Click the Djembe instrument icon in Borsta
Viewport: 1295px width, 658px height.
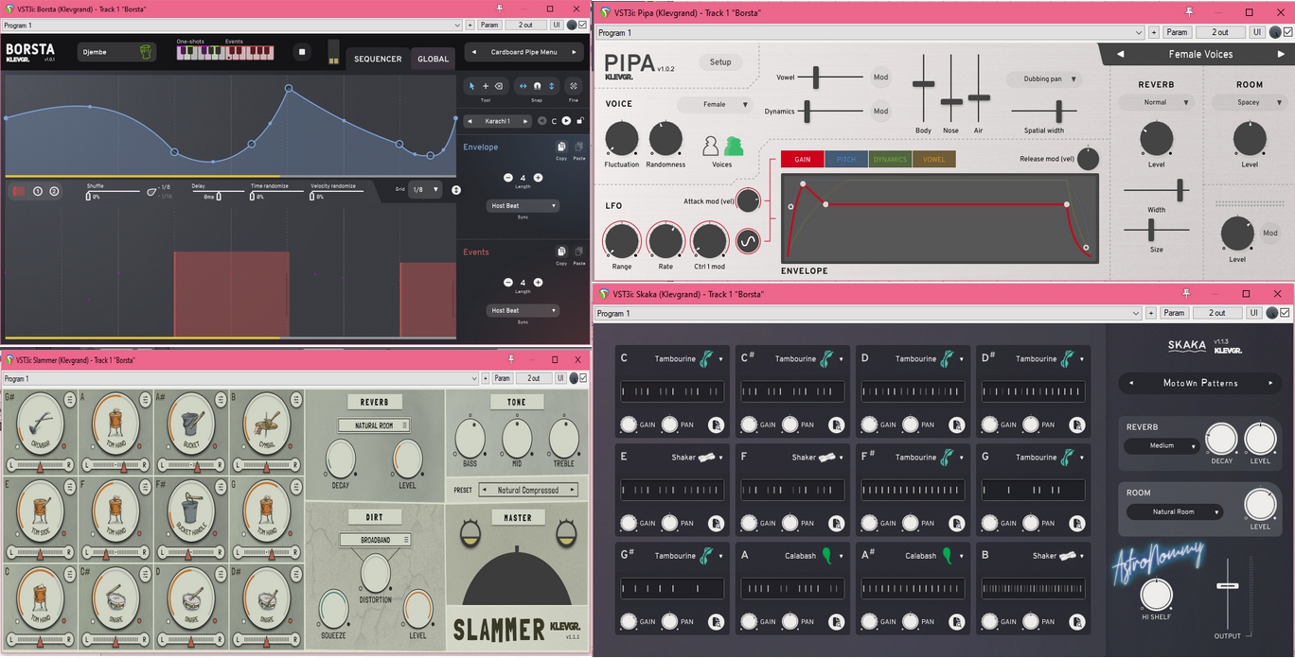point(145,52)
